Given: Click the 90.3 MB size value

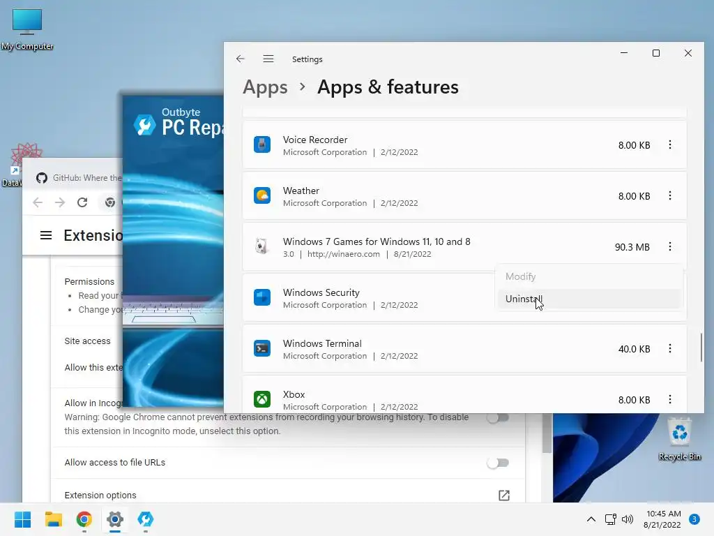Looking at the screenshot, I should 632,247.
